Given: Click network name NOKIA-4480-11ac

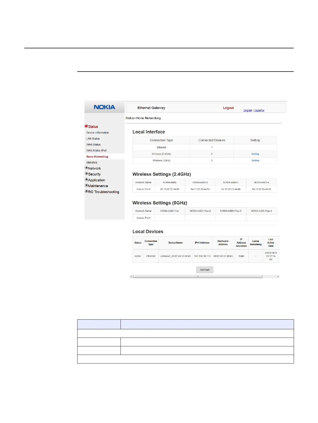Looking at the screenshot, I should click(170, 211).
